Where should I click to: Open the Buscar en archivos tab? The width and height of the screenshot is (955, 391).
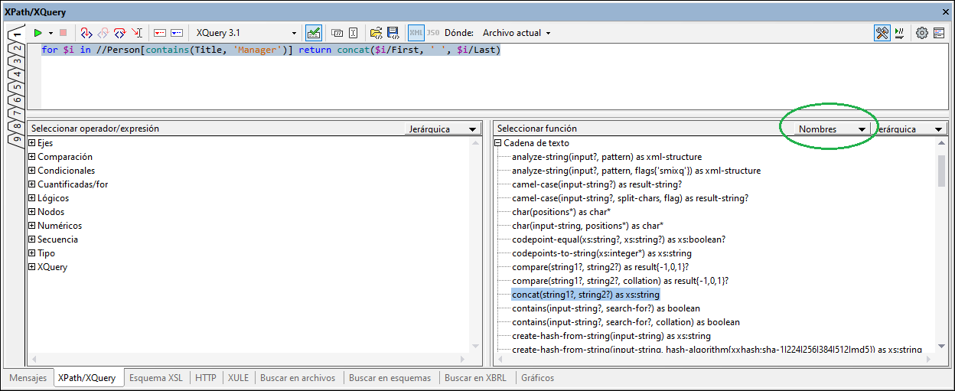(x=297, y=378)
